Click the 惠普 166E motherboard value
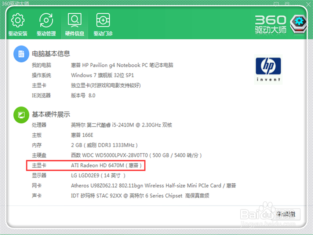The image size is (313, 235). point(82,135)
